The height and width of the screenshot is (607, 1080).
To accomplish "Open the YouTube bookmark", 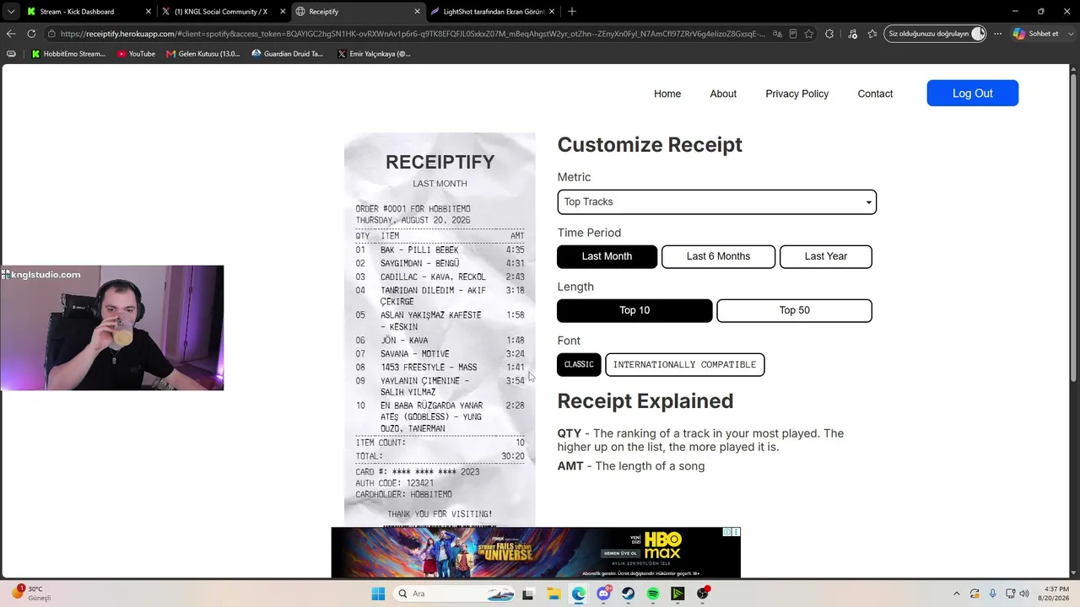I will point(136,54).
